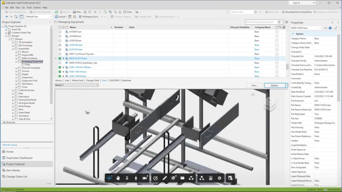Click the Find magnifier button
The image size is (342, 192).
click(128, 12)
